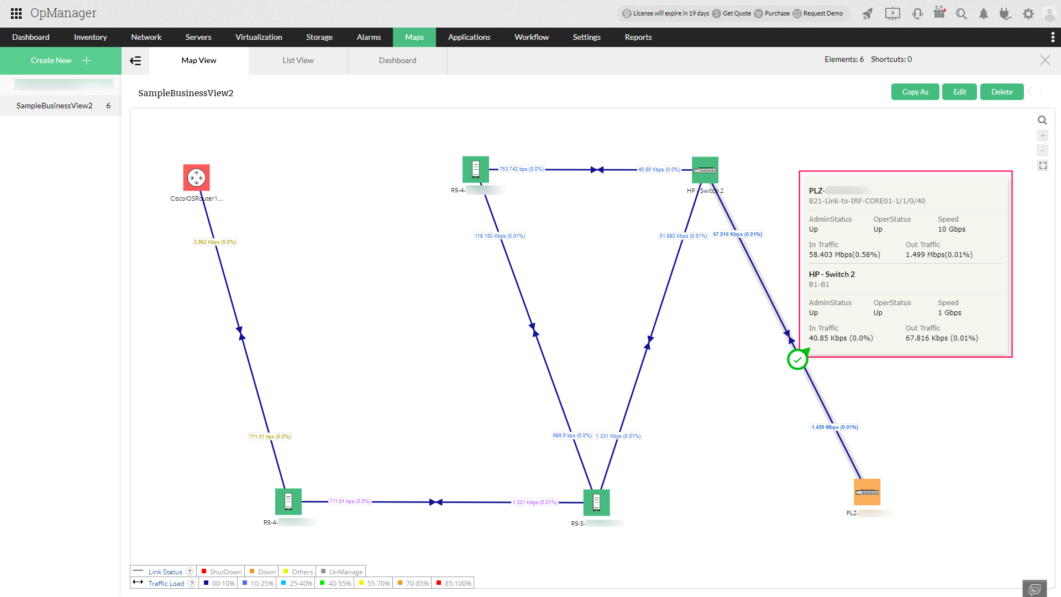The image size is (1061, 597).
Task: Click the rocket quick-launch icon
Action: (868, 14)
